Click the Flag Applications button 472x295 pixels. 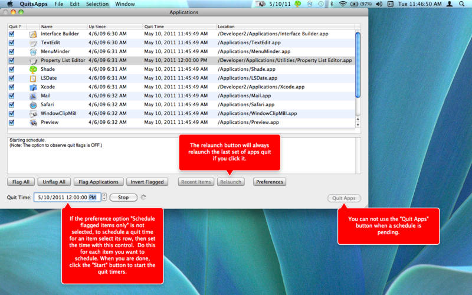[99, 182]
